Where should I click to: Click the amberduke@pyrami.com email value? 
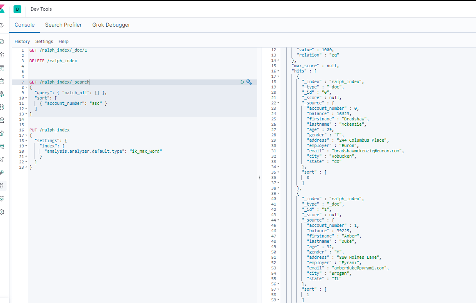pyautogui.click(x=359, y=268)
